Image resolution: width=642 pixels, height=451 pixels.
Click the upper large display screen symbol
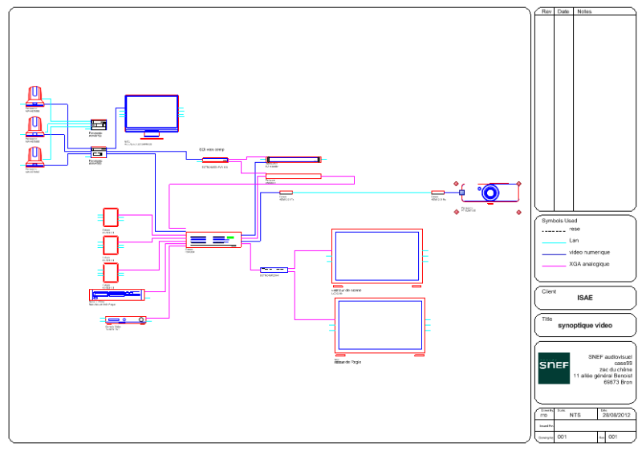coord(376,256)
